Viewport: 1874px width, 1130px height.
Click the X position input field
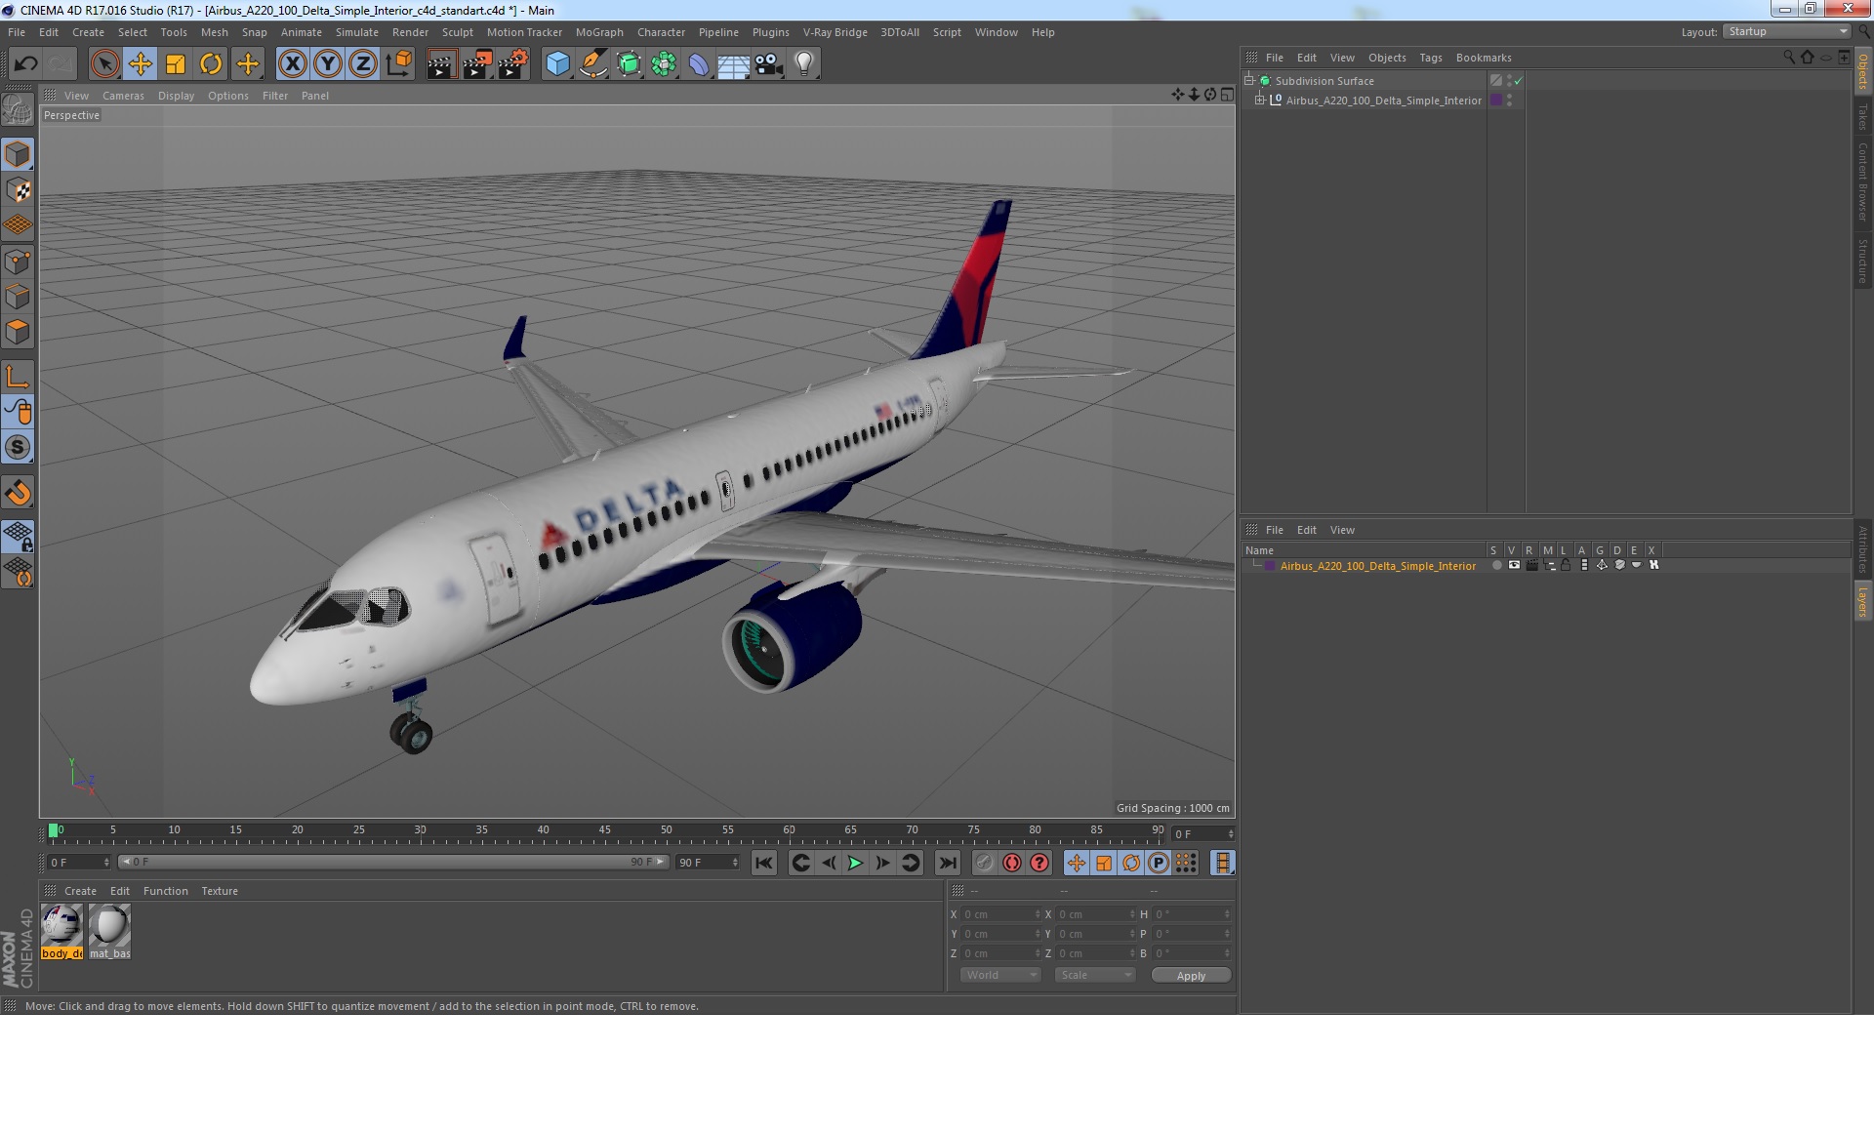click(x=1001, y=914)
